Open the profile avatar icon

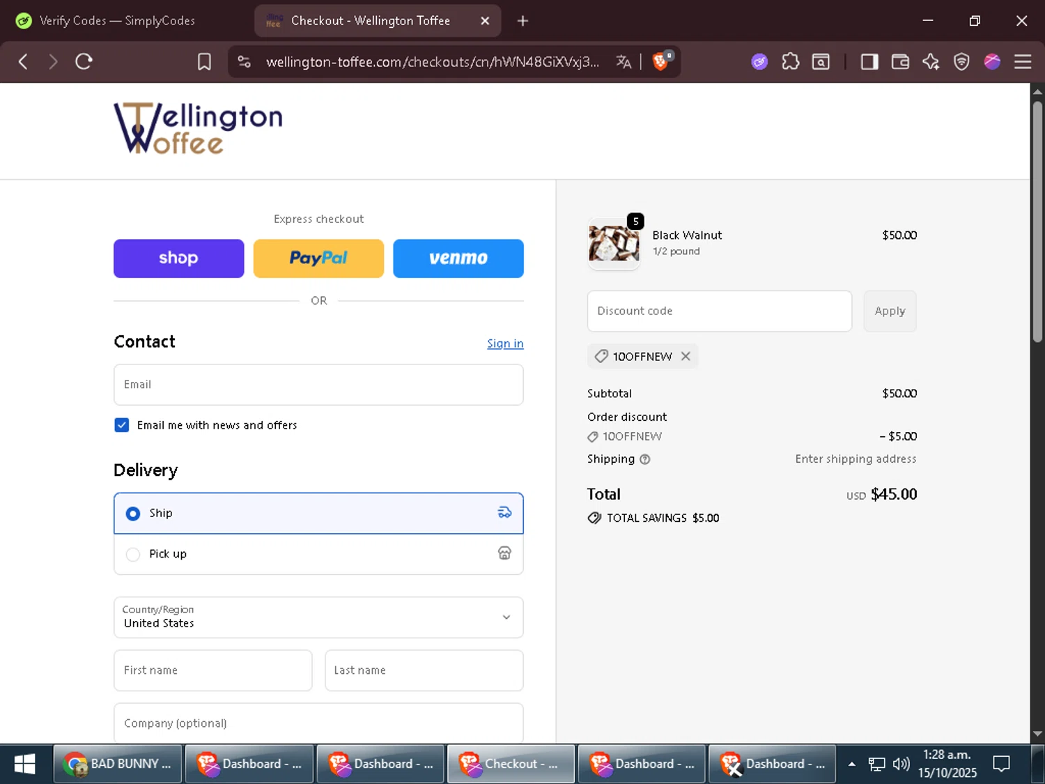[x=992, y=62]
